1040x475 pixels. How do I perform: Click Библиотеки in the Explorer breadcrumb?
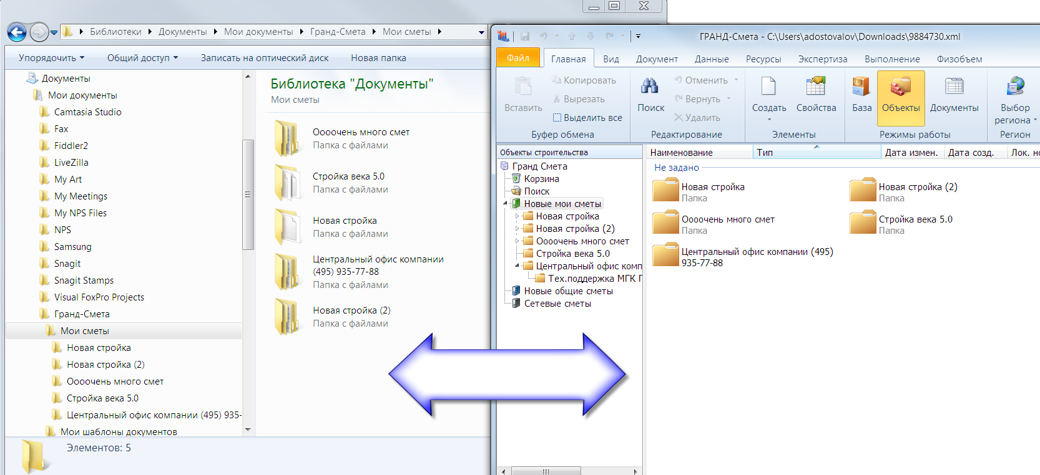(115, 32)
